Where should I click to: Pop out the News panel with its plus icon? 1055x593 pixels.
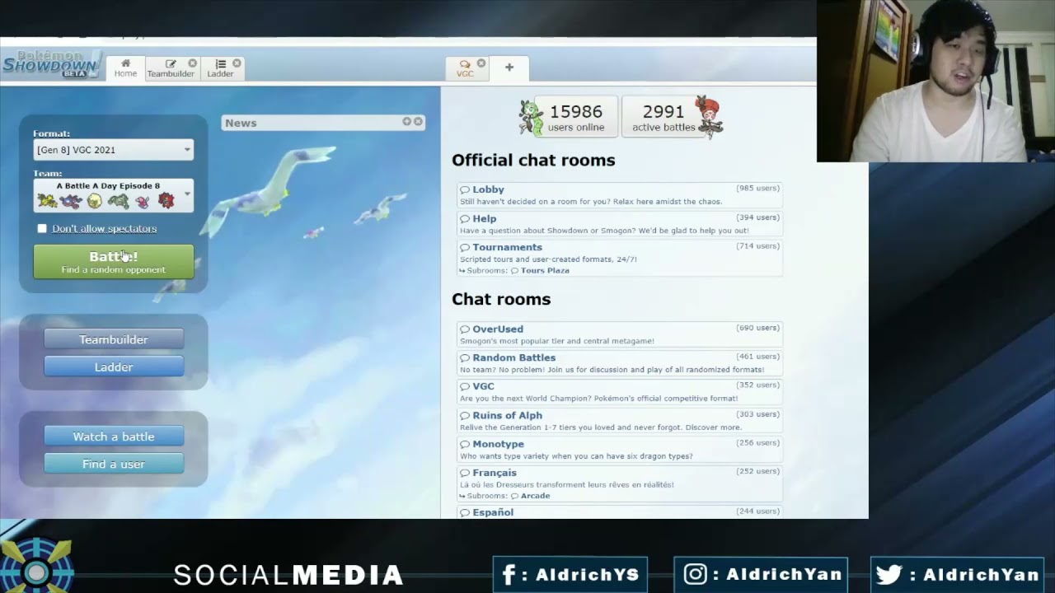[406, 121]
